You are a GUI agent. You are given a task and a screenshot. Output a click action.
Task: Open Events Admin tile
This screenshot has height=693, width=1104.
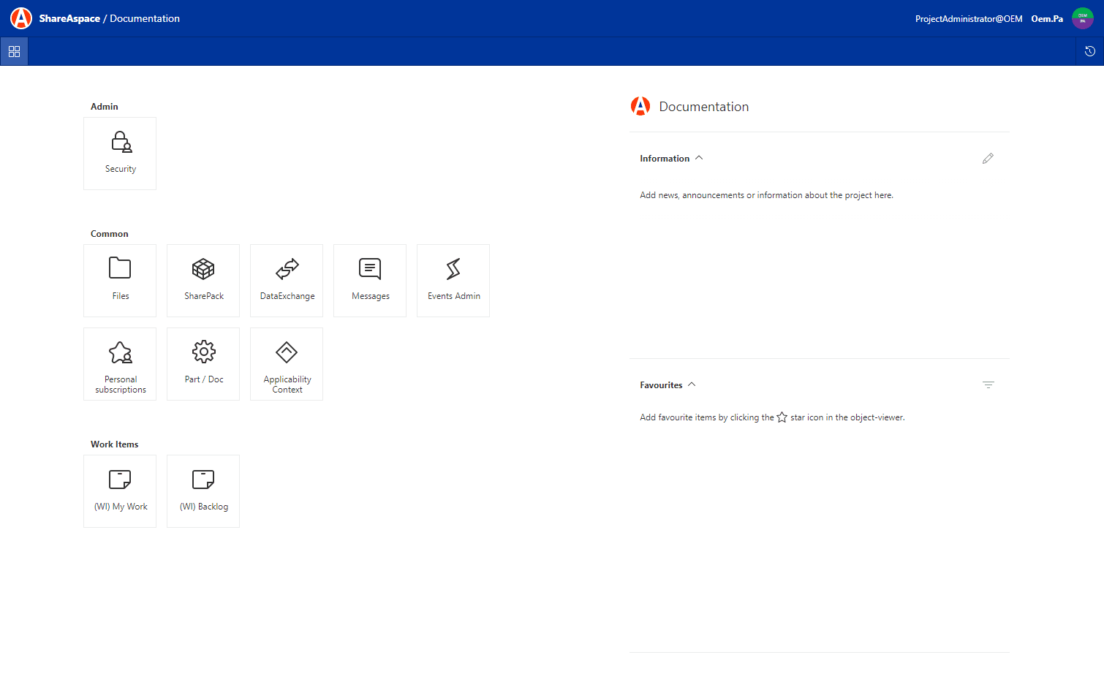point(453,281)
